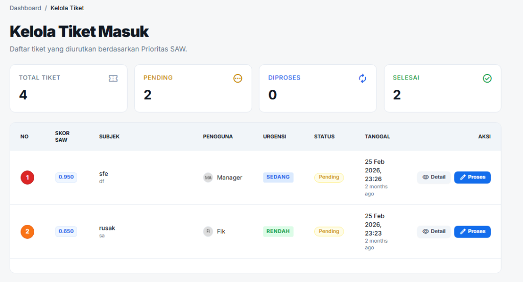Click Proses for the sfe ticket
The width and height of the screenshot is (523, 282).
472,177
